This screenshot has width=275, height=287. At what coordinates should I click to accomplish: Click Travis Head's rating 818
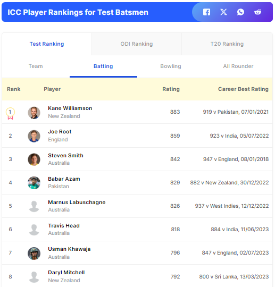[176, 230]
